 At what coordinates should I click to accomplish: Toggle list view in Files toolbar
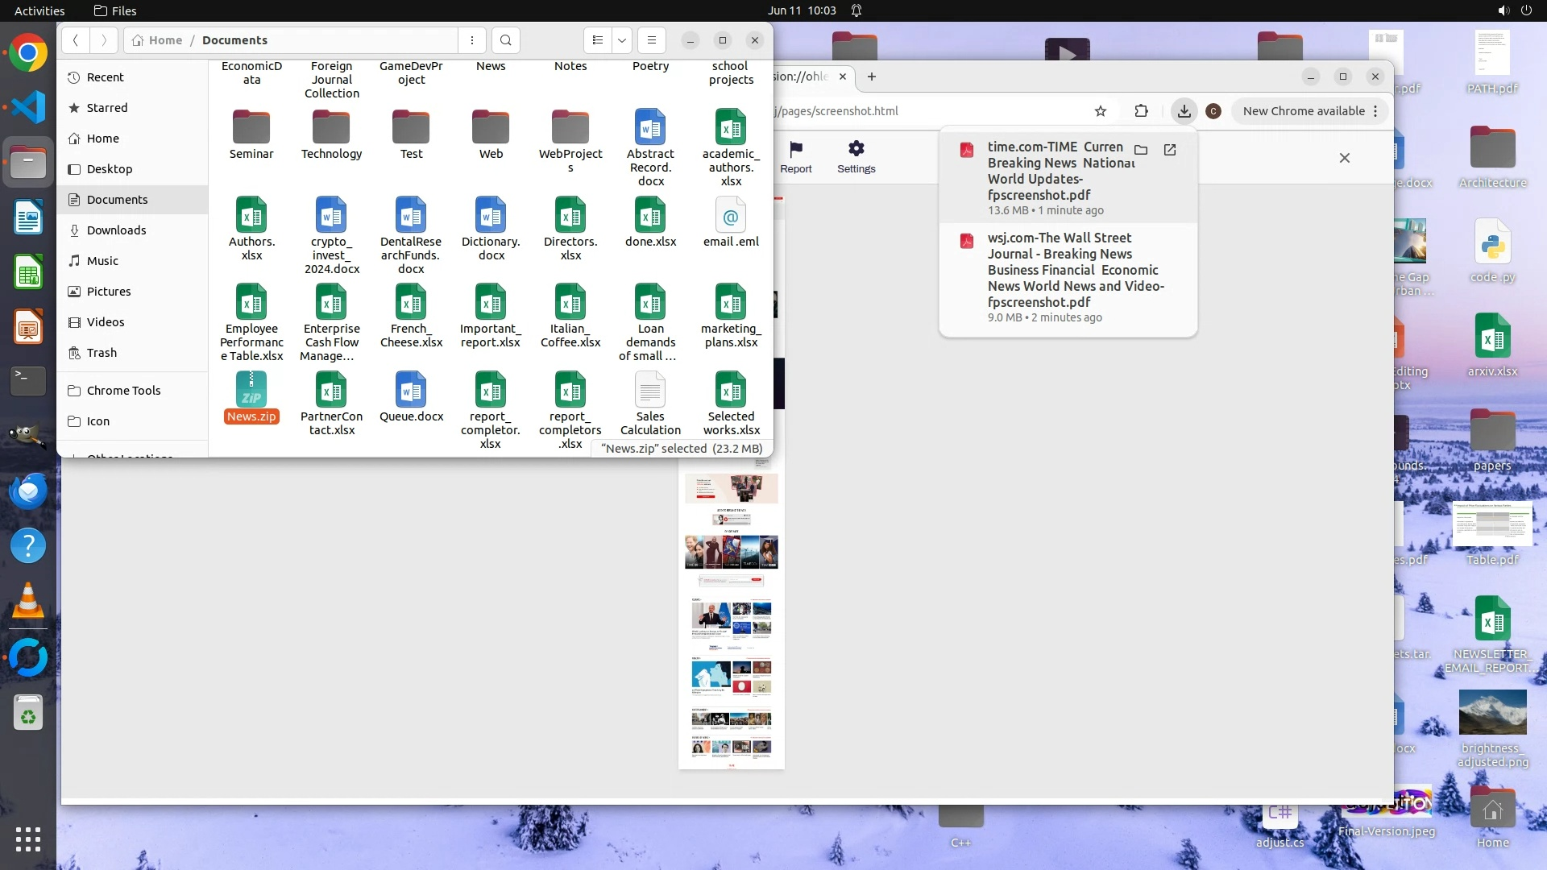point(598,40)
